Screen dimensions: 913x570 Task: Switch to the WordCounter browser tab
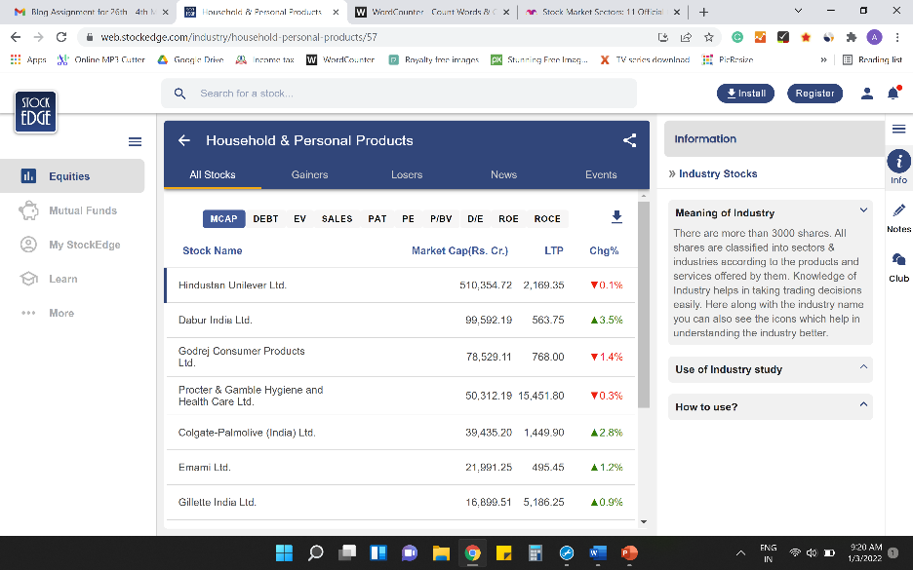(x=433, y=12)
